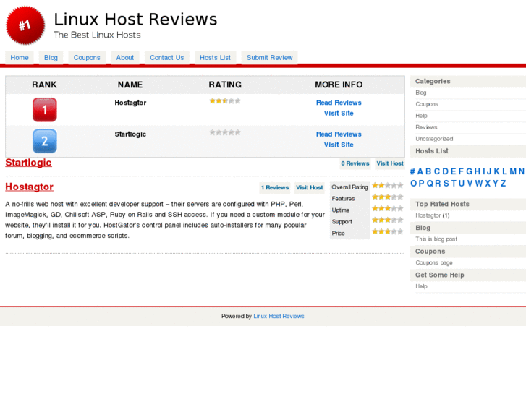
Task: Open the Submit Review menu tab
Action: point(270,57)
